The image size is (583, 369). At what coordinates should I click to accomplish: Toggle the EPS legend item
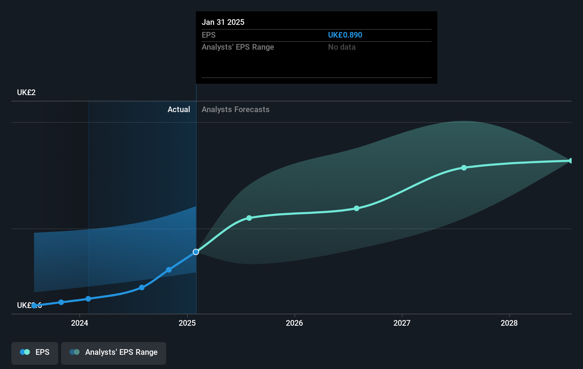[34, 353]
